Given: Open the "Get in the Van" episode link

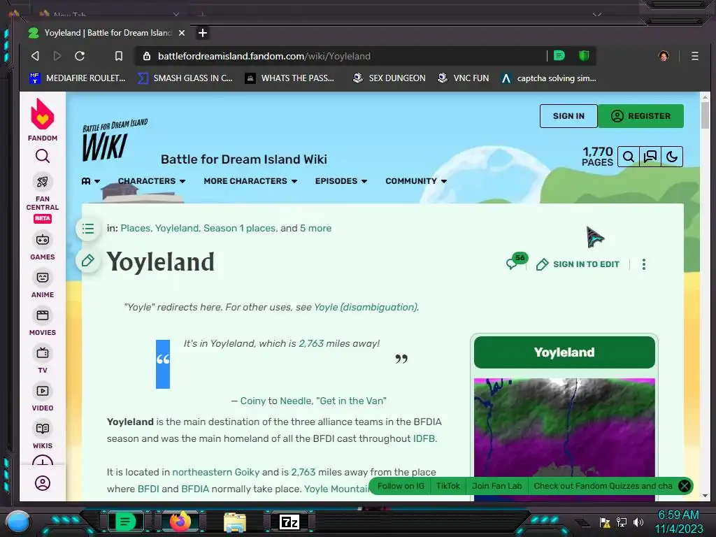Looking at the screenshot, I should pyautogui.click(x=351, y=401).
